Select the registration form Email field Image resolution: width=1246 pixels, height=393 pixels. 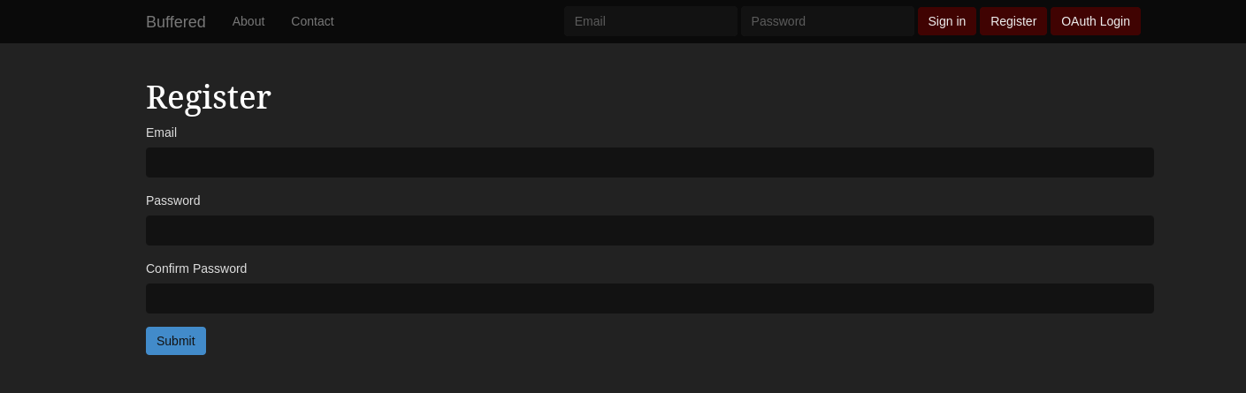(x=649, y=162)
